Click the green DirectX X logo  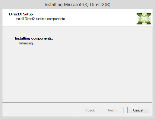tap(144, 19)
